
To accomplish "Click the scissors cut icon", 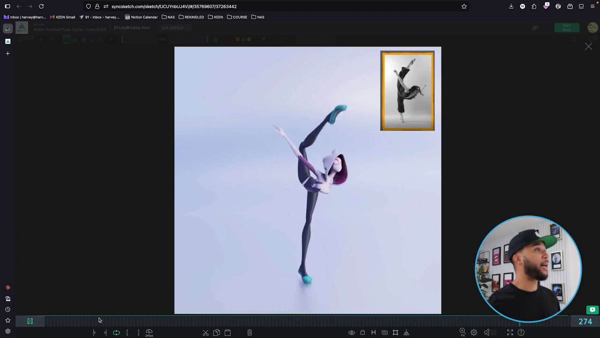I will 206,333.
